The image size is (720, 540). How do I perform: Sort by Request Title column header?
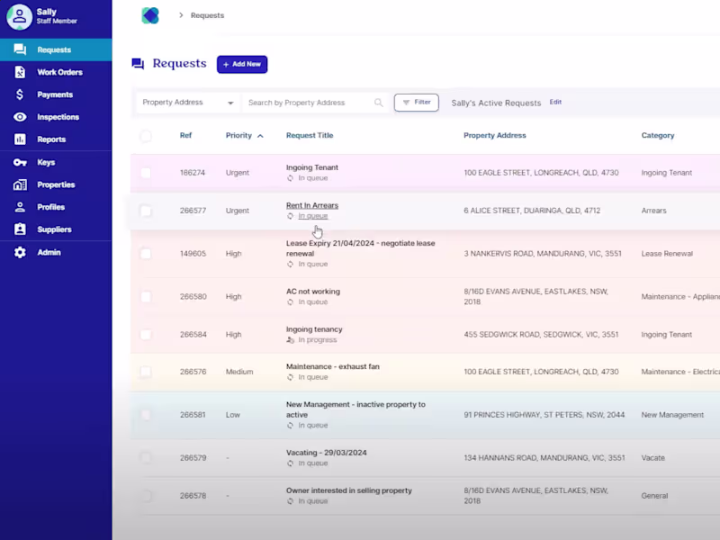(310, 136)
